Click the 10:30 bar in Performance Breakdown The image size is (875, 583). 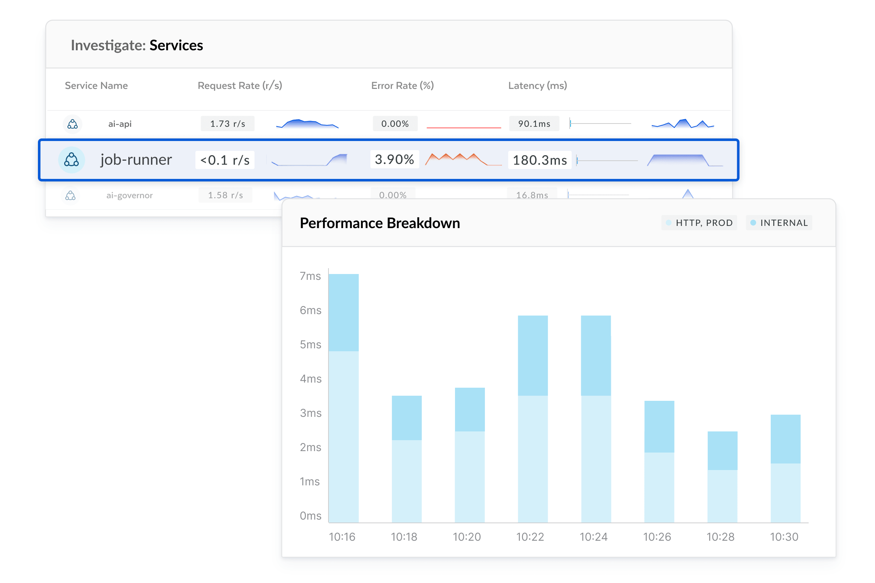pyautogui.click(x=786, y=469)
